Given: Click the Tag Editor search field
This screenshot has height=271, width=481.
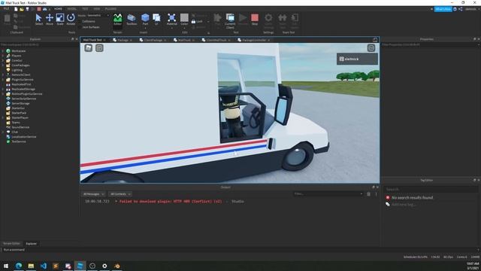Looking at the screenshot, I should [x=430, y=189].
